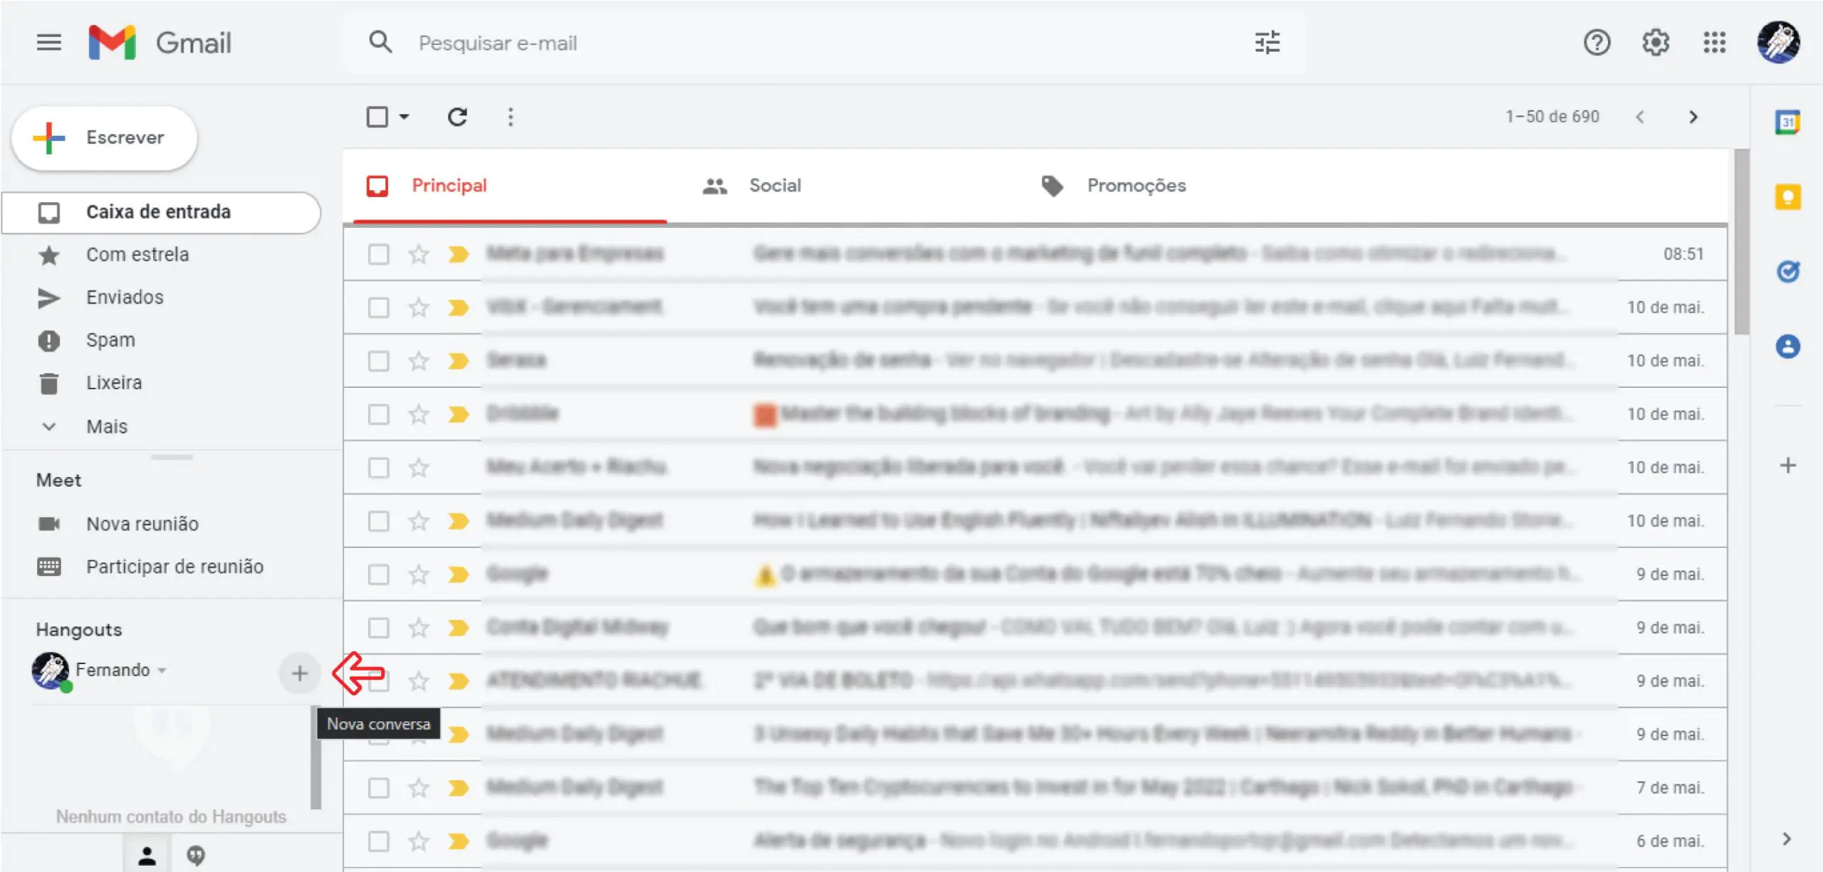This screenshot has height=872, width=1823.
Task: Go to older emails page arrow
Action: [1693, 117]
